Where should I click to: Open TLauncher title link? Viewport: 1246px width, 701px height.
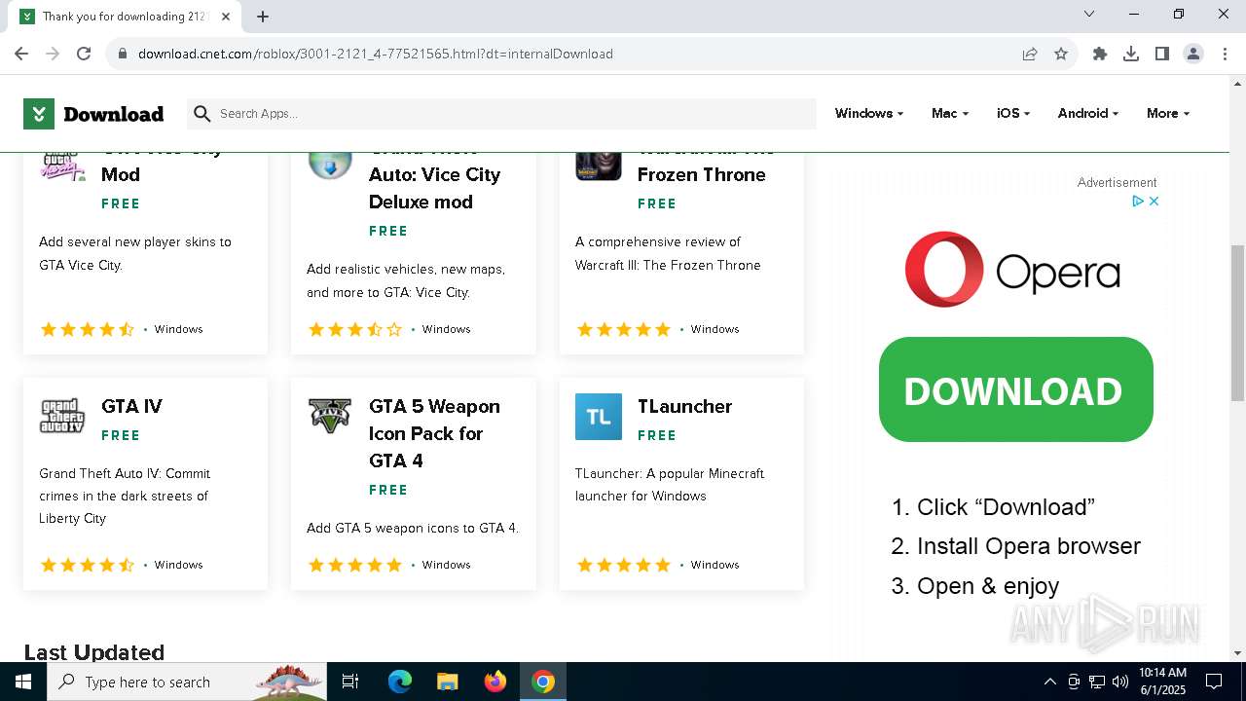[684, 406]
